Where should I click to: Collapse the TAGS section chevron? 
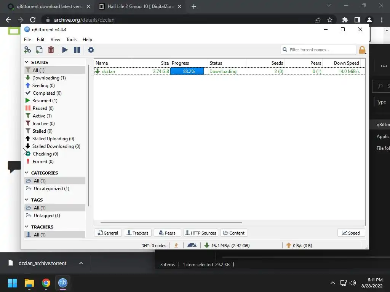(x=27, y=200)
